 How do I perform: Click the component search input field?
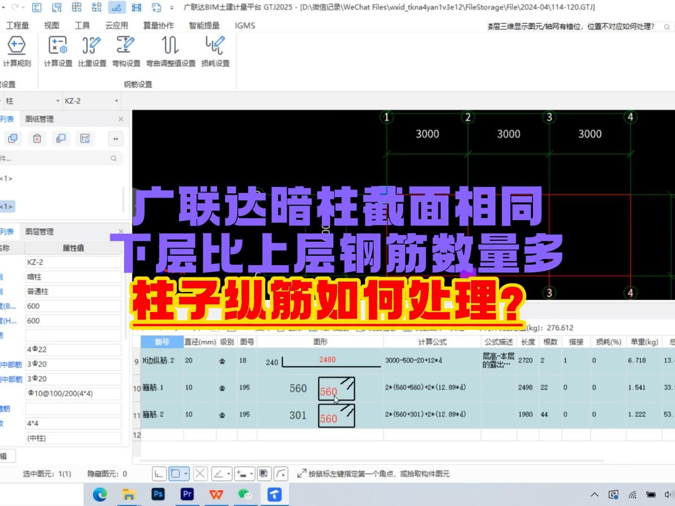pyautogui.click(x=56, y=158)
